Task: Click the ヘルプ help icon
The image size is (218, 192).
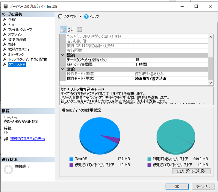Action: tap(87, 17)
